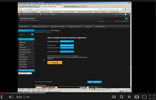
Task: Click the Firefox web search box
Action: [x=112, y=9]
